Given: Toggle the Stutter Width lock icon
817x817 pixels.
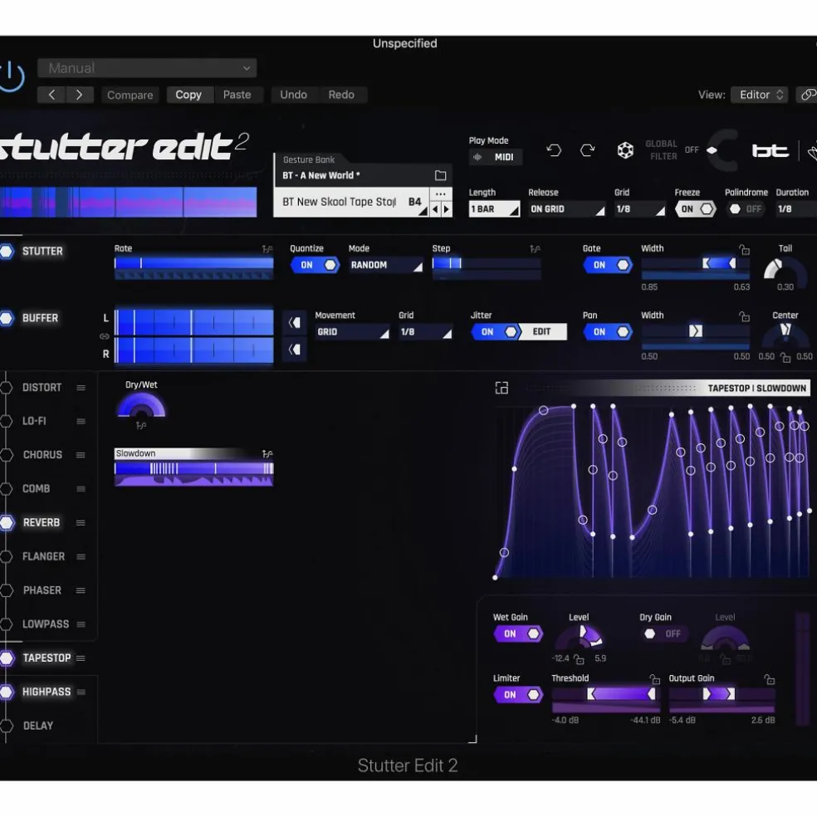Looking at the screenshot, I should coord(745,250).
